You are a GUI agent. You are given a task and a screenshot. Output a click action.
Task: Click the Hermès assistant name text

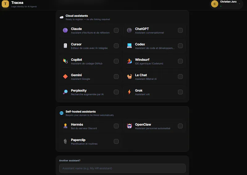click(77, 125)
